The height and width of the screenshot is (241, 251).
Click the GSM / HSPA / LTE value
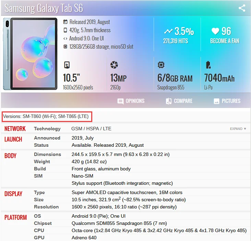click(x=91, y=129)
